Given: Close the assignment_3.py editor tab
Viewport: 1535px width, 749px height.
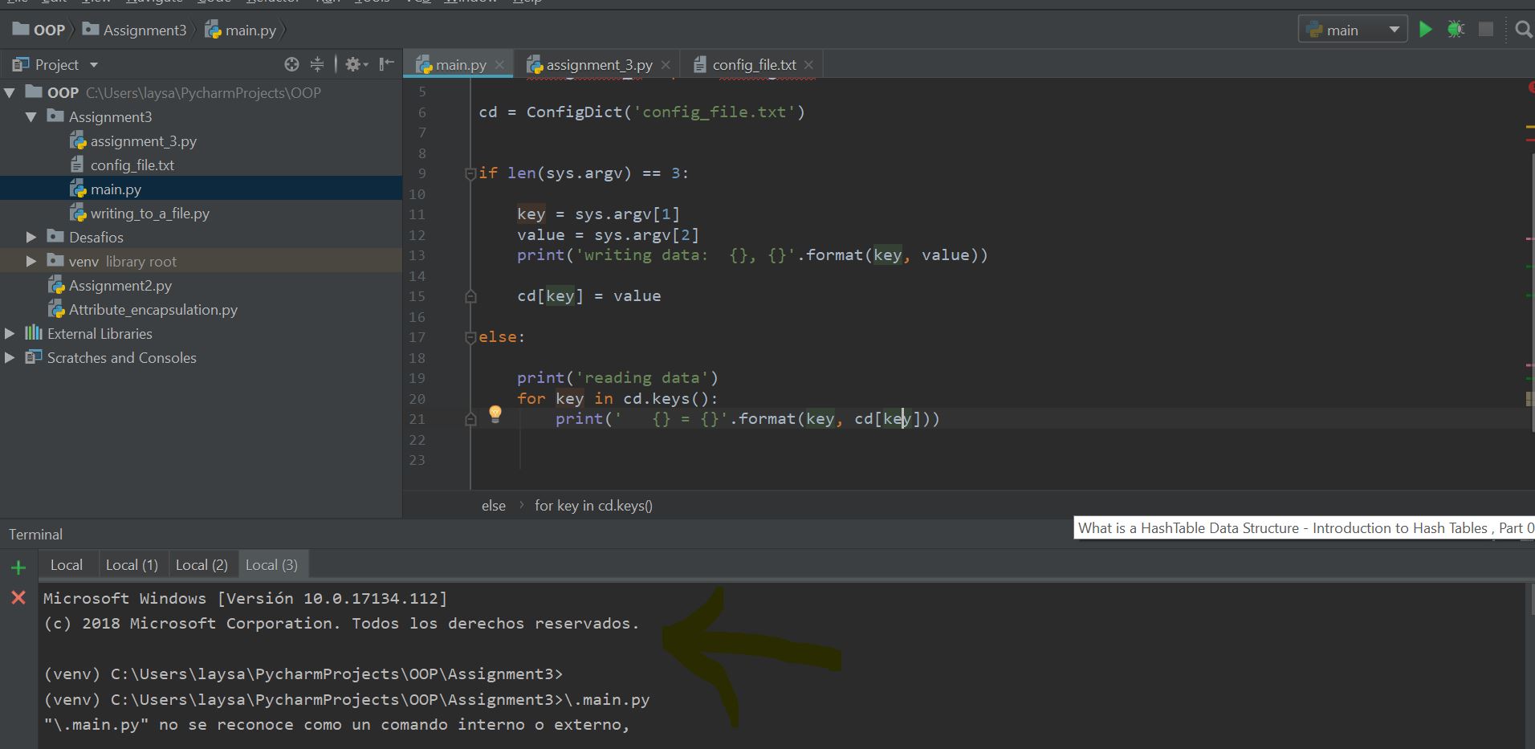Looking at the screenshot, I should pyautogui.click(x=666, y=65).
